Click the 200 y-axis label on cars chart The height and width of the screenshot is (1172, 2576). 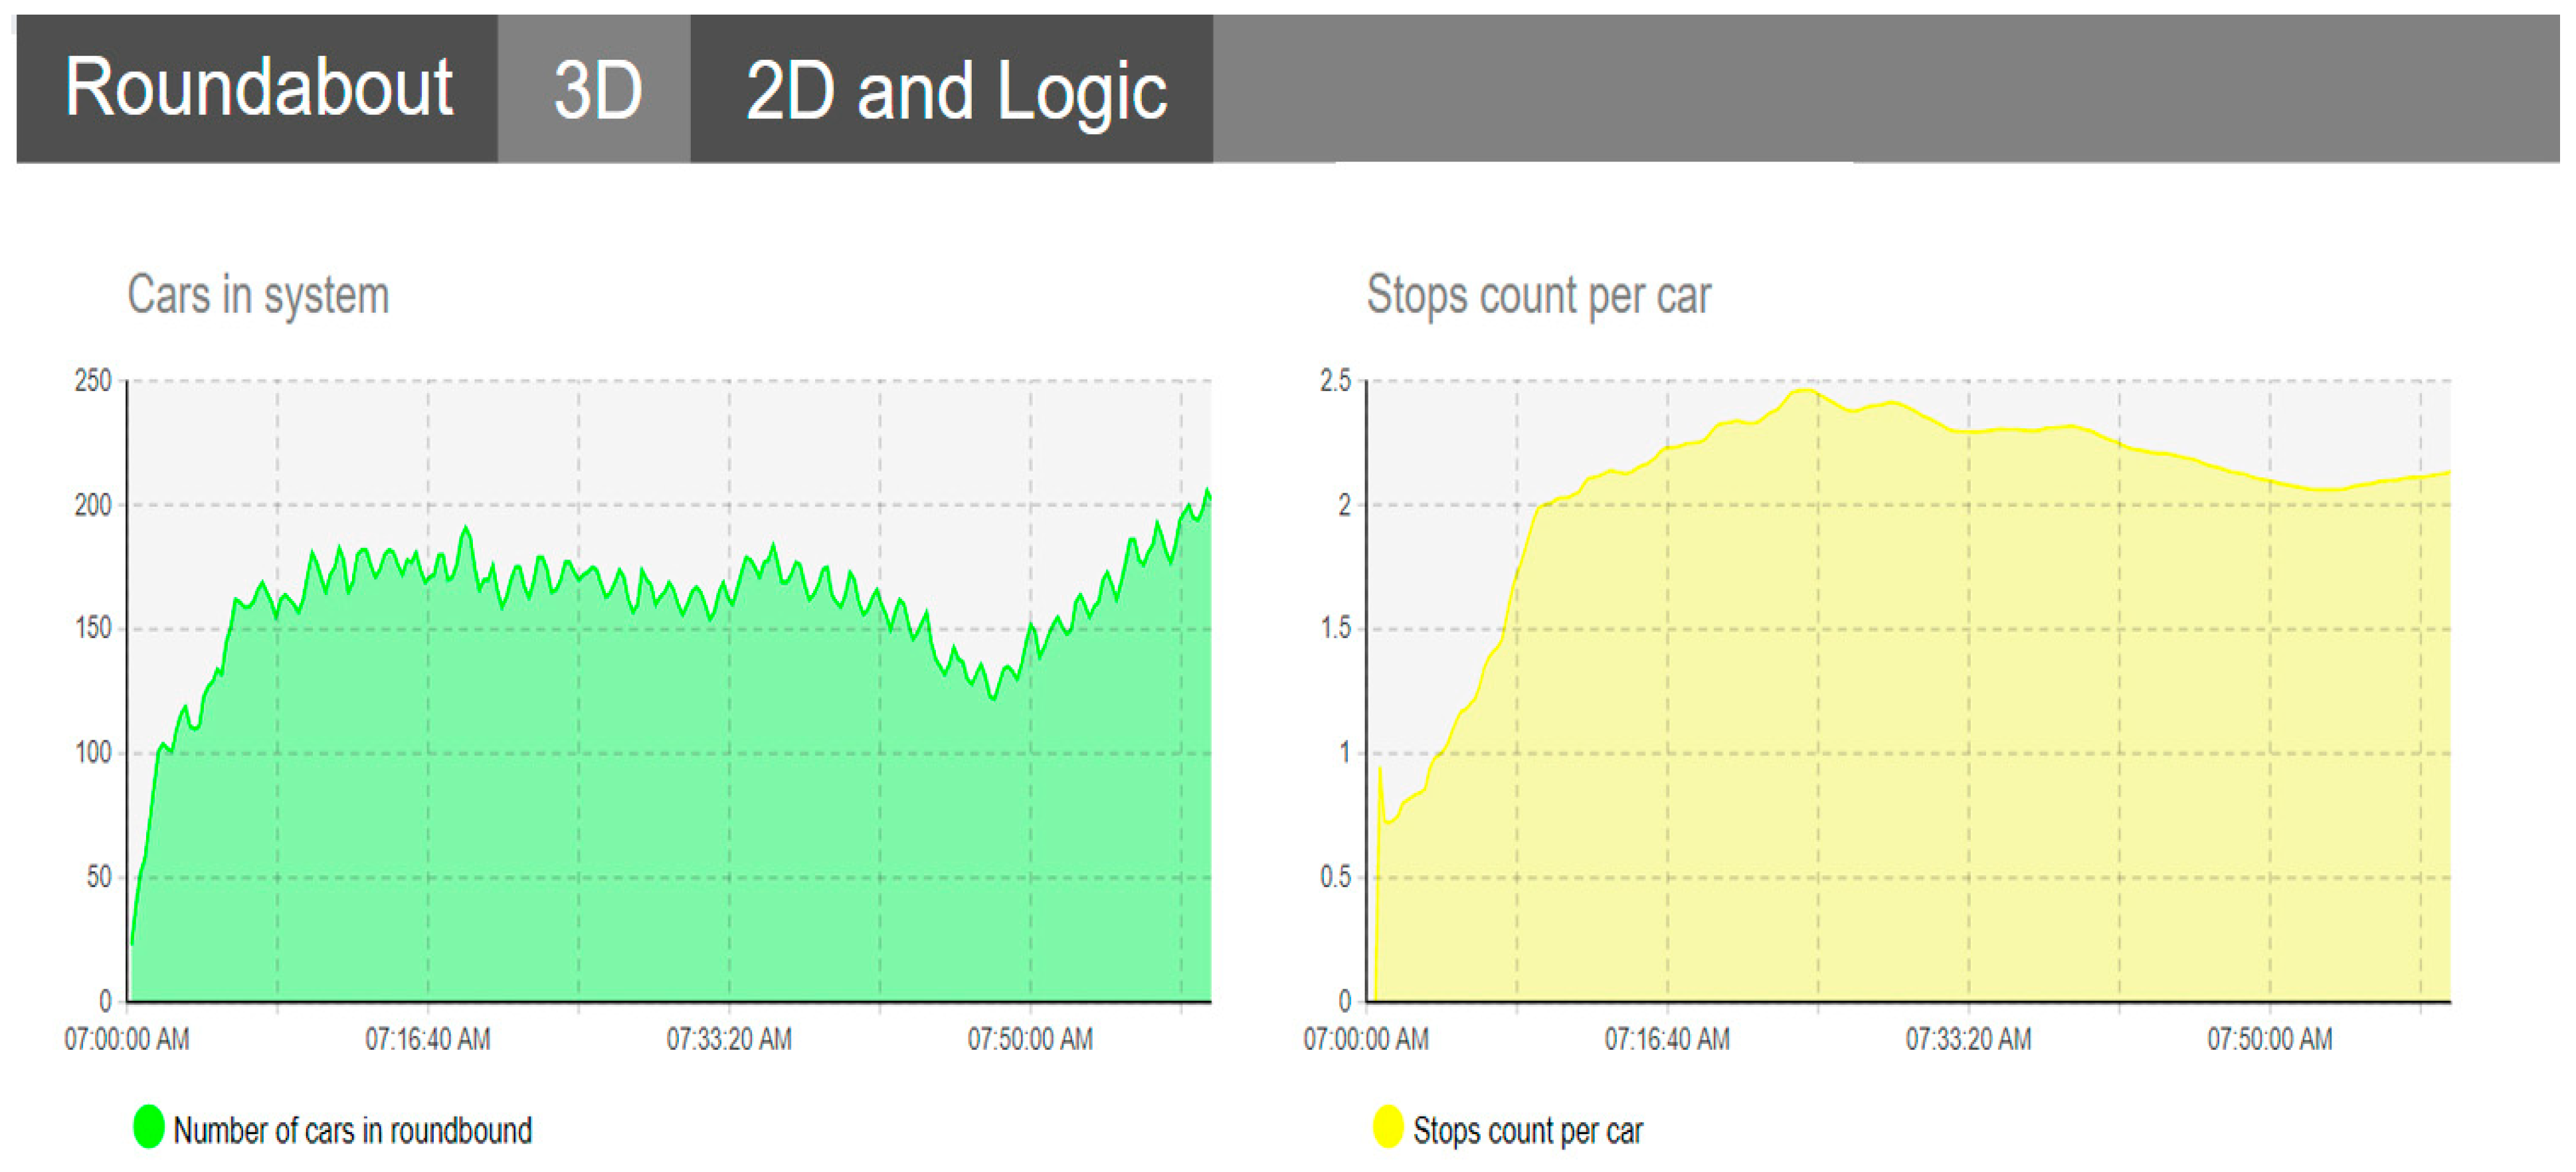93,505
